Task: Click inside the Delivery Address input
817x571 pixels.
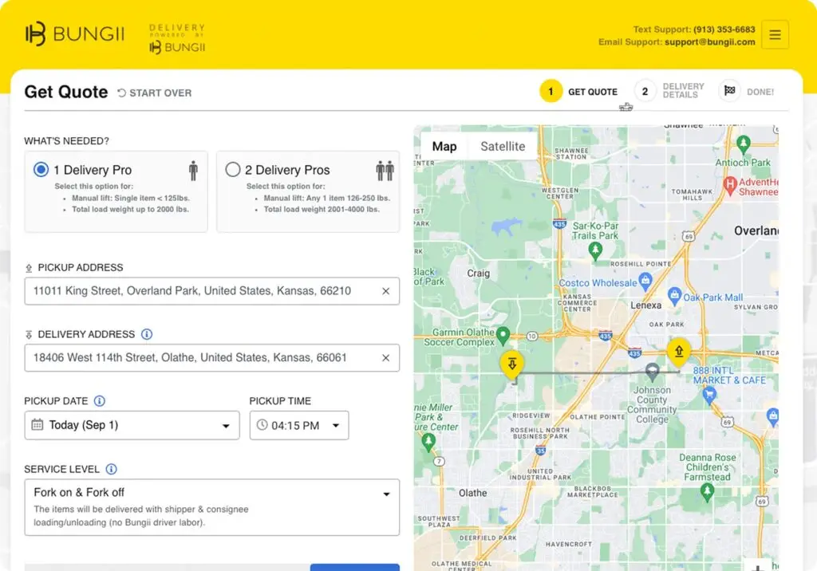Action: click(212, 358)
